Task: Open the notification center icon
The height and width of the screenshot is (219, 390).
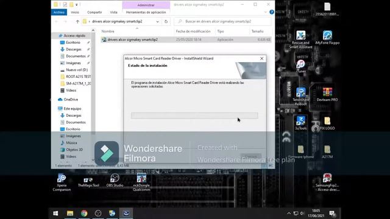Action: pyautogui.click(x=332, y=214)
